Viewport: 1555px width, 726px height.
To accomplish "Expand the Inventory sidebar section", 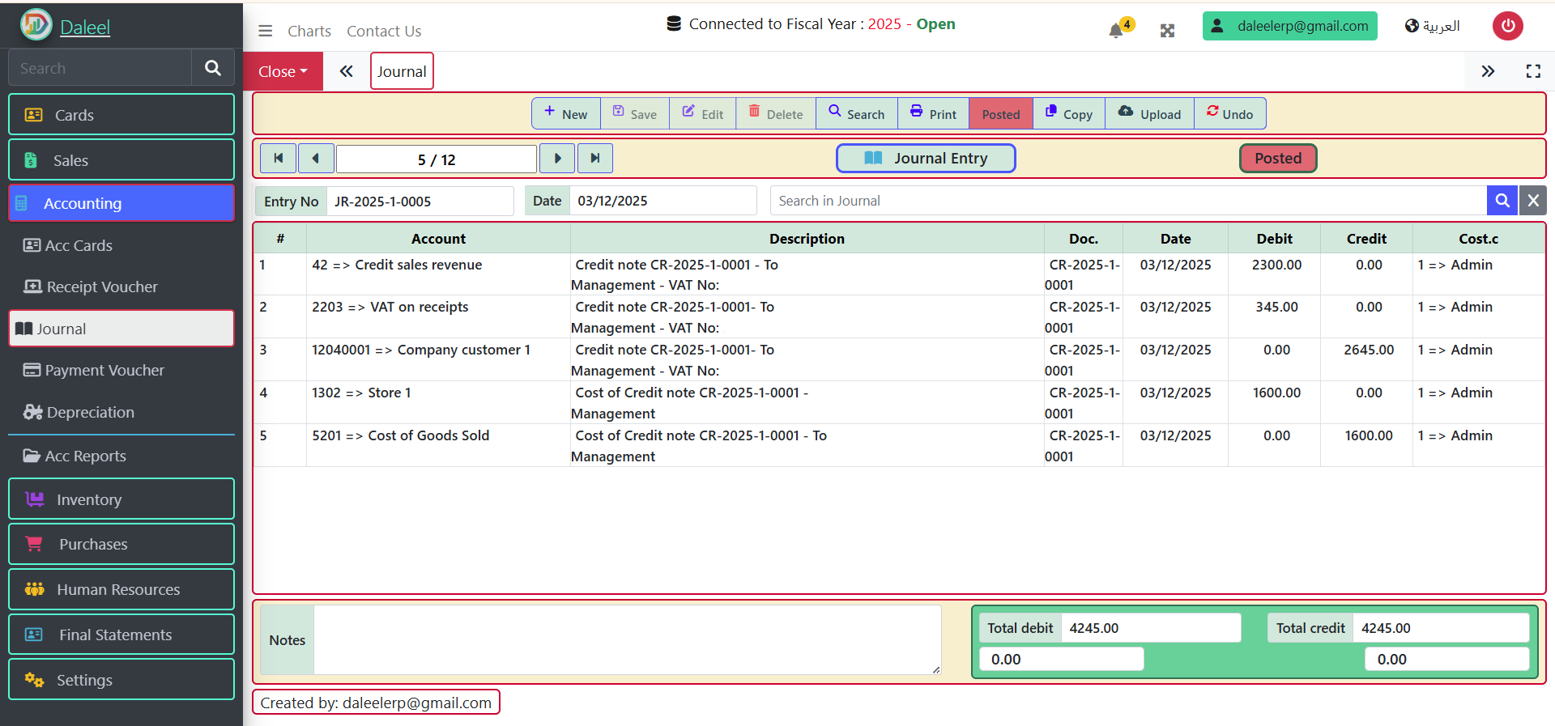I will pos(121,499).
